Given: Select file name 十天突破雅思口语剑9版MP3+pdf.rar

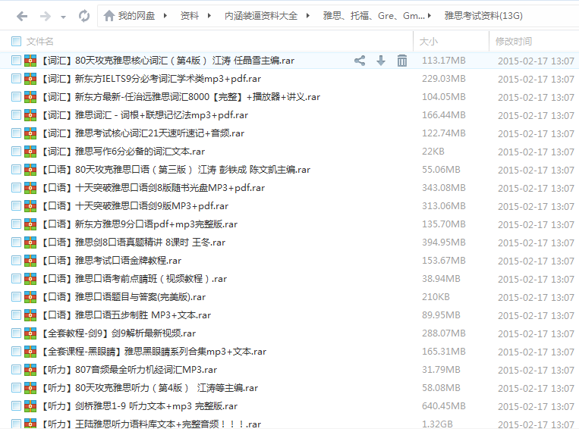Looking at the screenshot, I should tap(134, 205).
